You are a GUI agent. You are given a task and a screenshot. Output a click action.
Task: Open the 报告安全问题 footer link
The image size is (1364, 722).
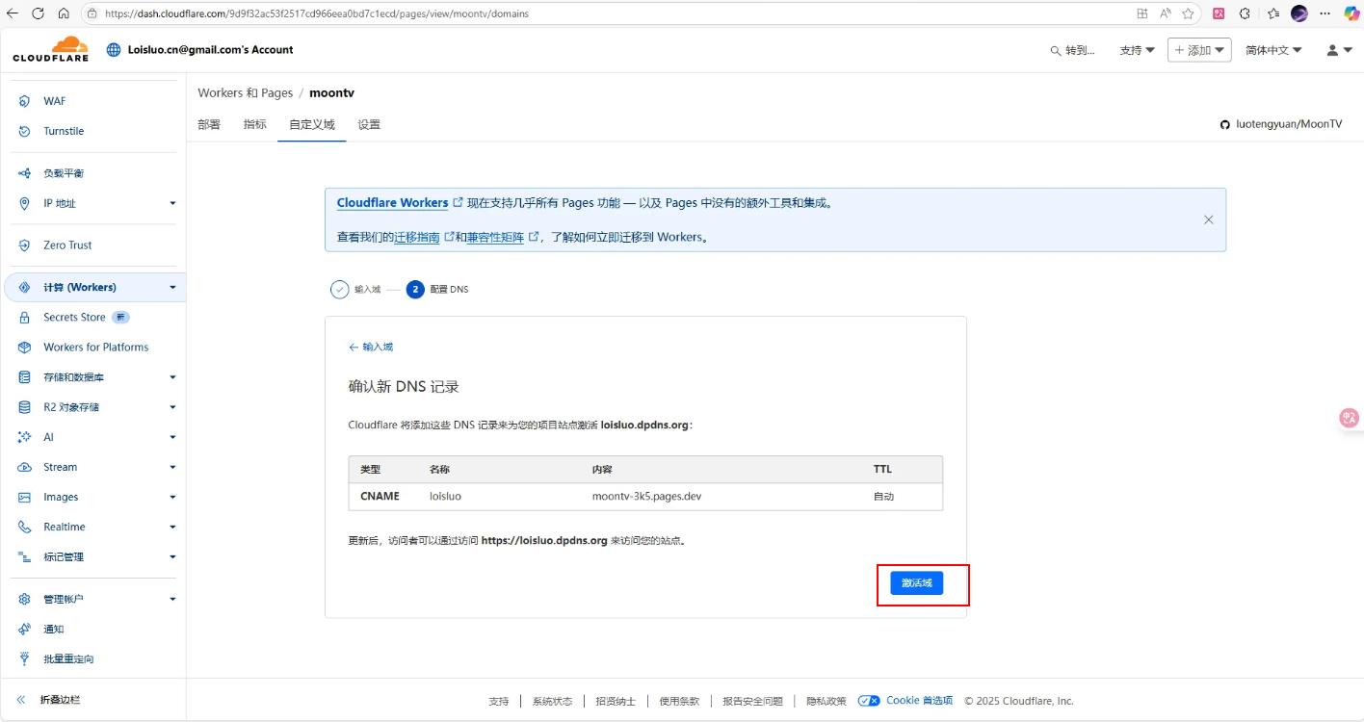pyautogui.click(x=752, y=701)
